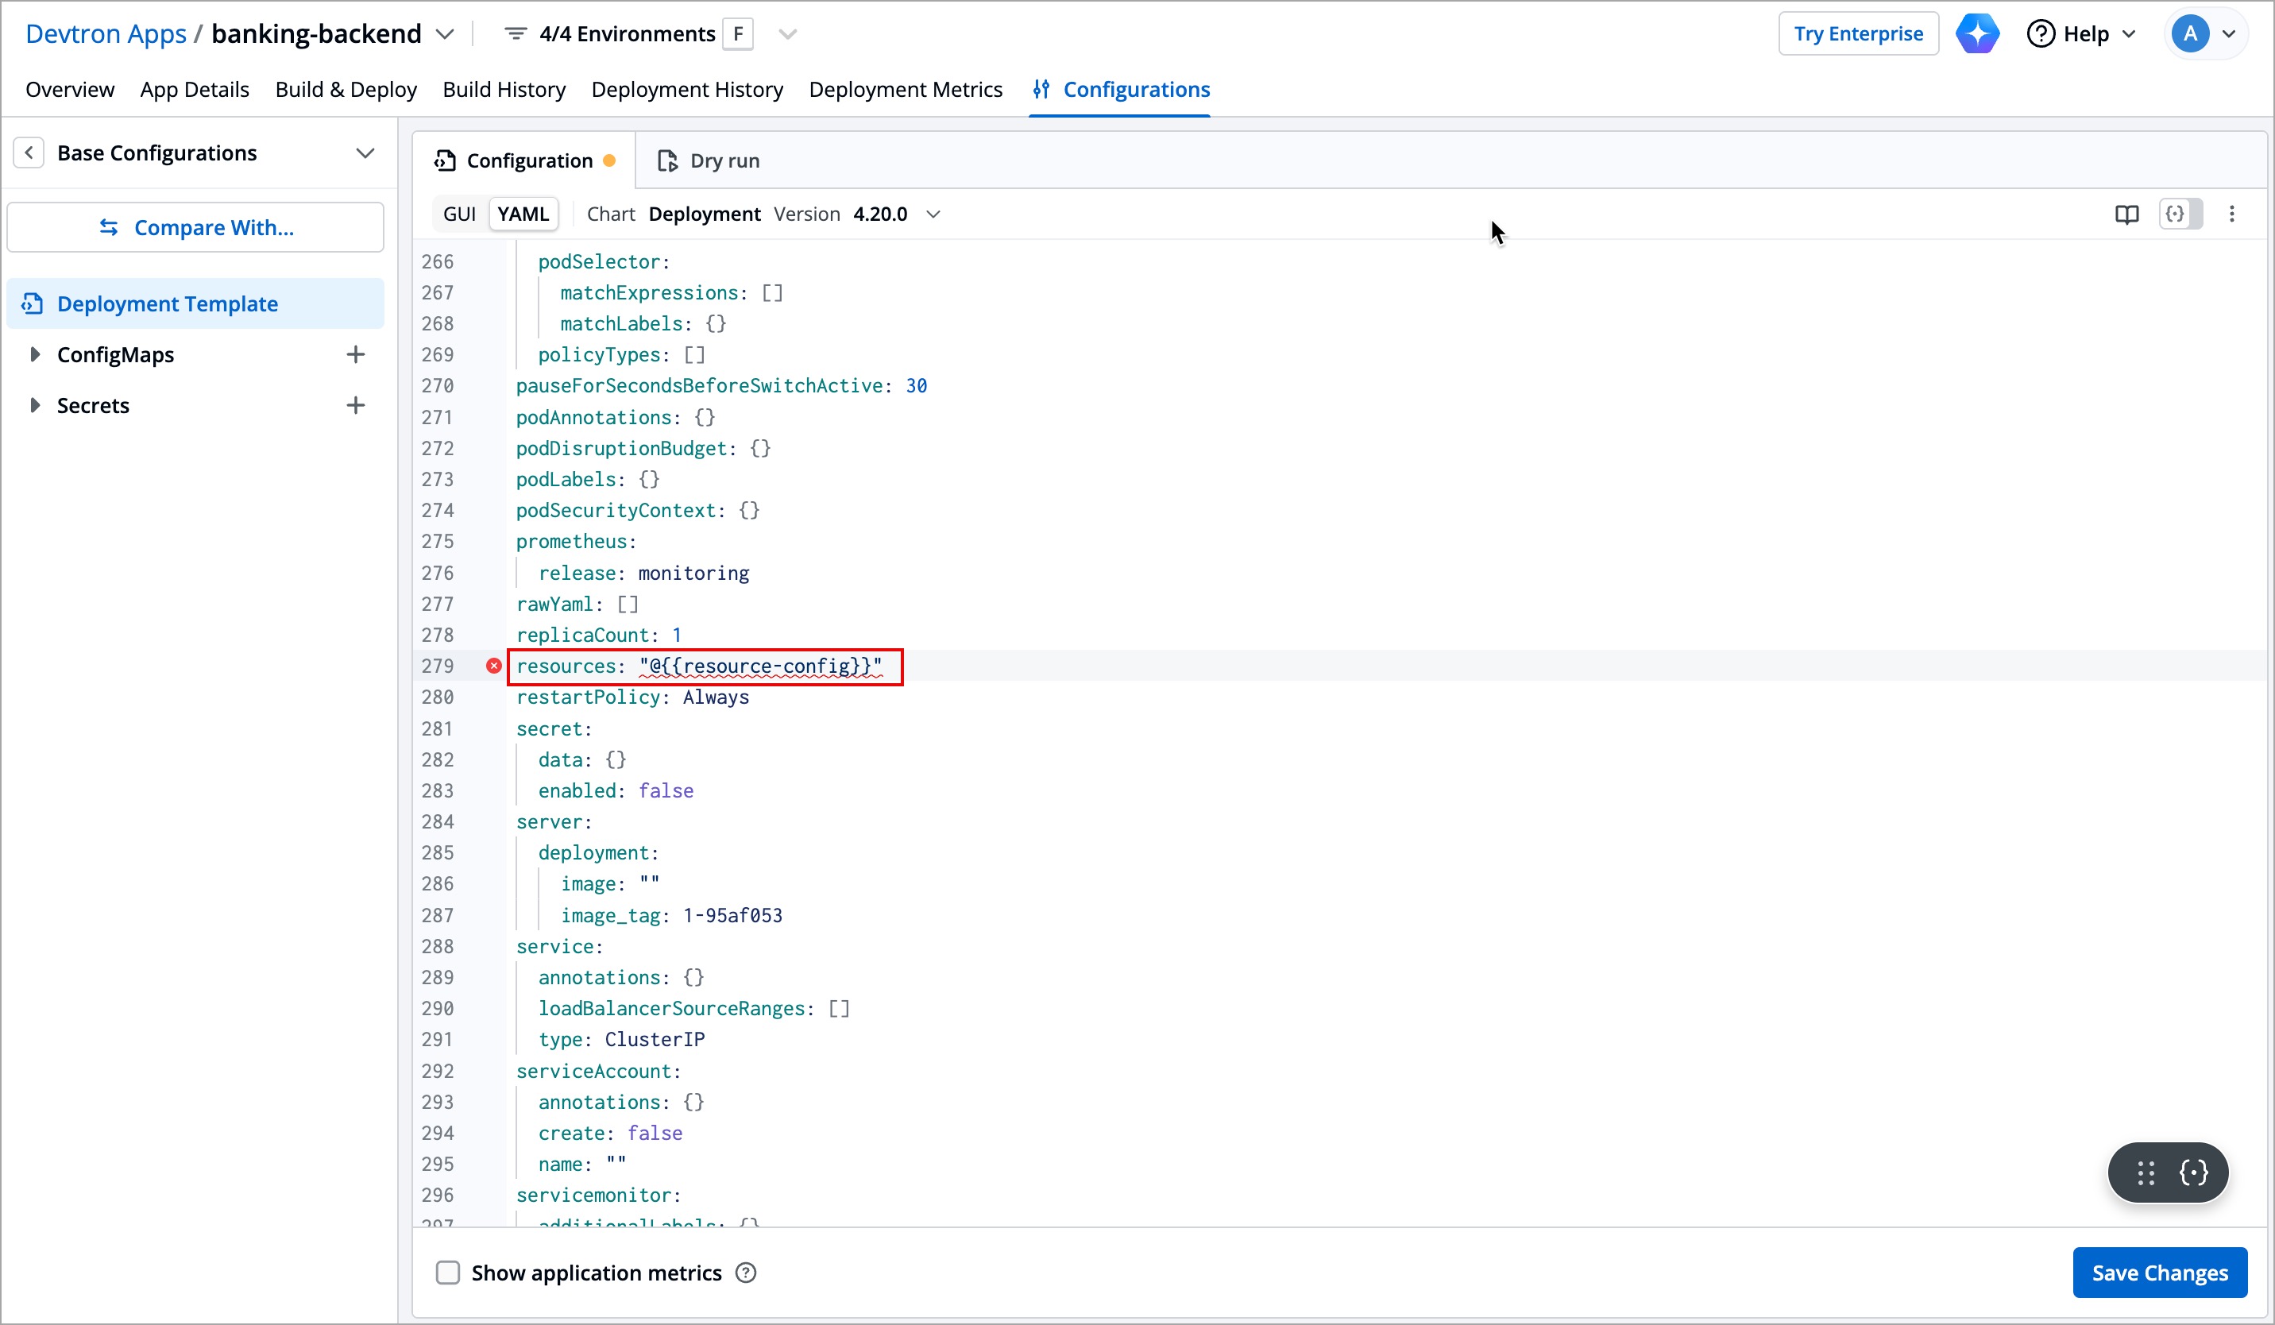The image size is (2275, 1325).
Task: Expand the ConfigMaps tree node
Action: pos(34,355)
